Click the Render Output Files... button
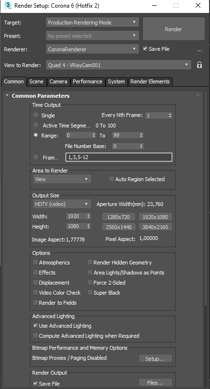Image resolution: width=210 pixels, height=389 pixels. point(155,383)
